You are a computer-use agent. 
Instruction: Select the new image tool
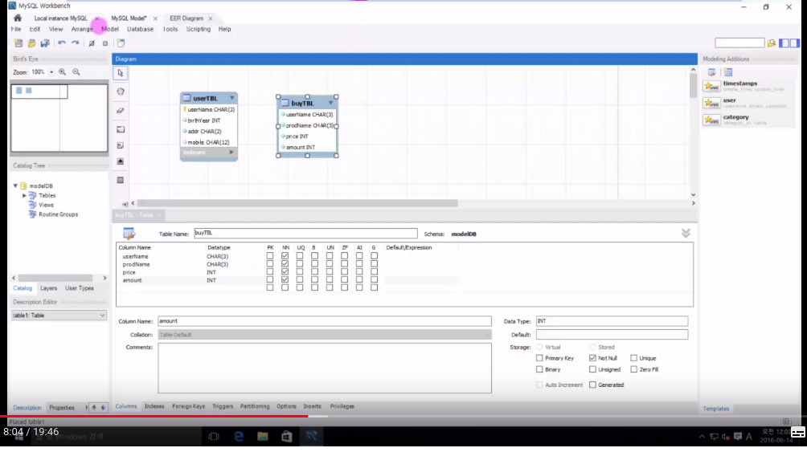(x=121, y=161)
